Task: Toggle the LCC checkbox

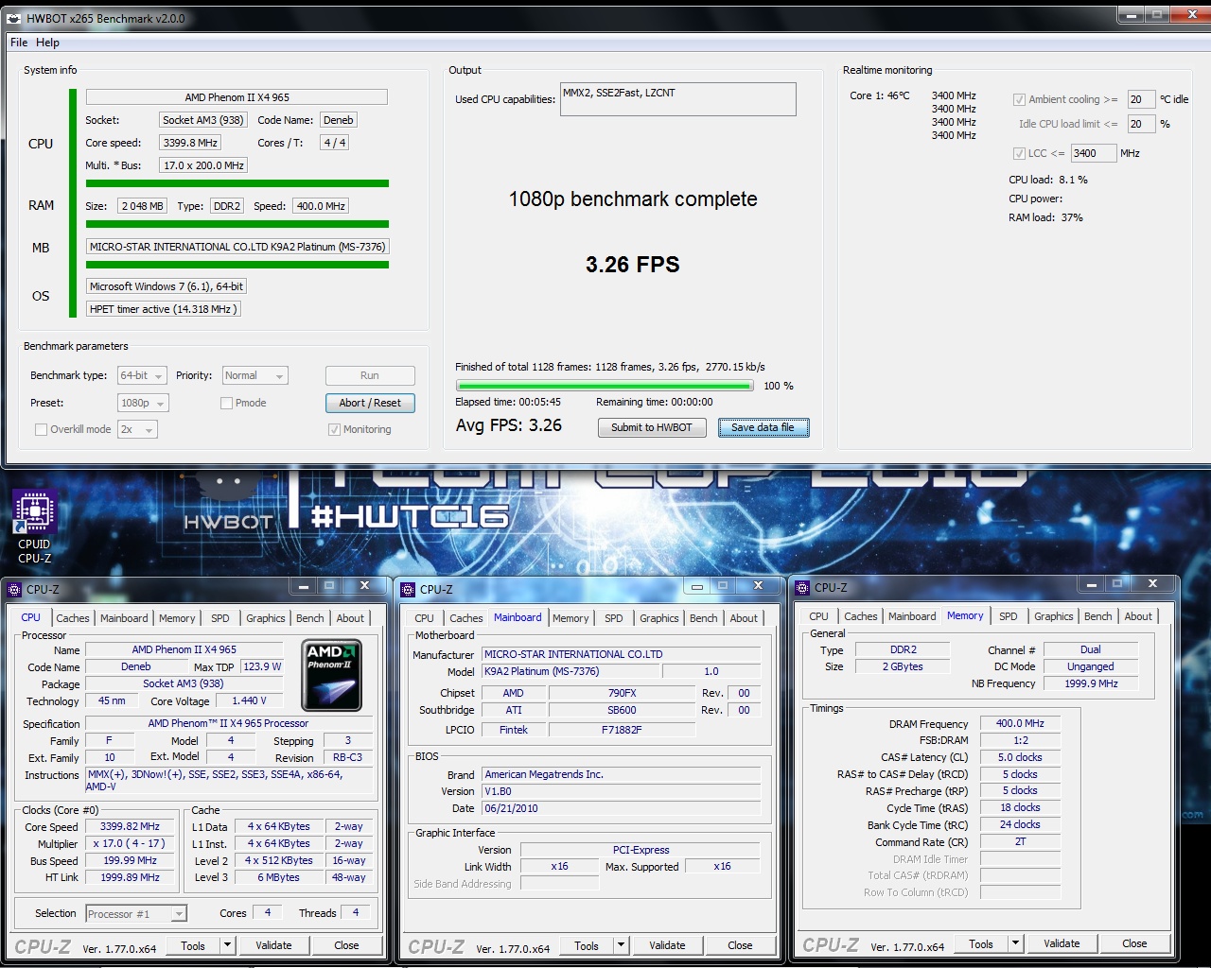Action: tap(1019, 153)
